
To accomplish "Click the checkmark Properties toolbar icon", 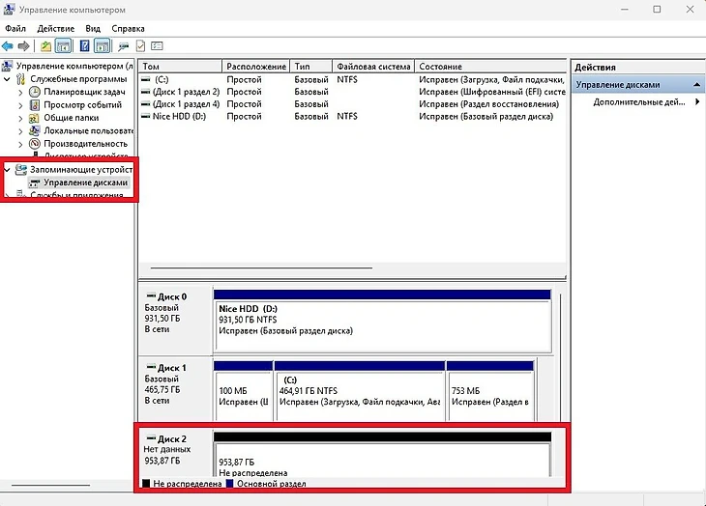I will [139, 45].
